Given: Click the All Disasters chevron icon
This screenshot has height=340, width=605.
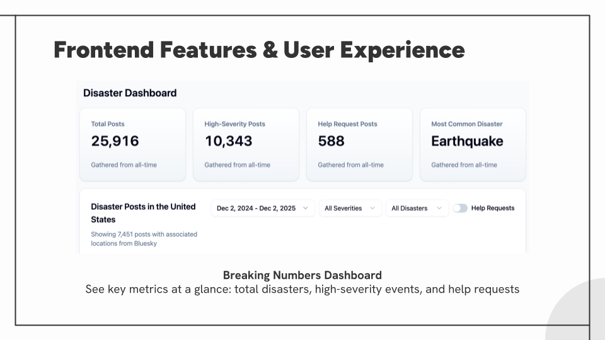Looking at the screenshot, I should [x=439, y=208].
